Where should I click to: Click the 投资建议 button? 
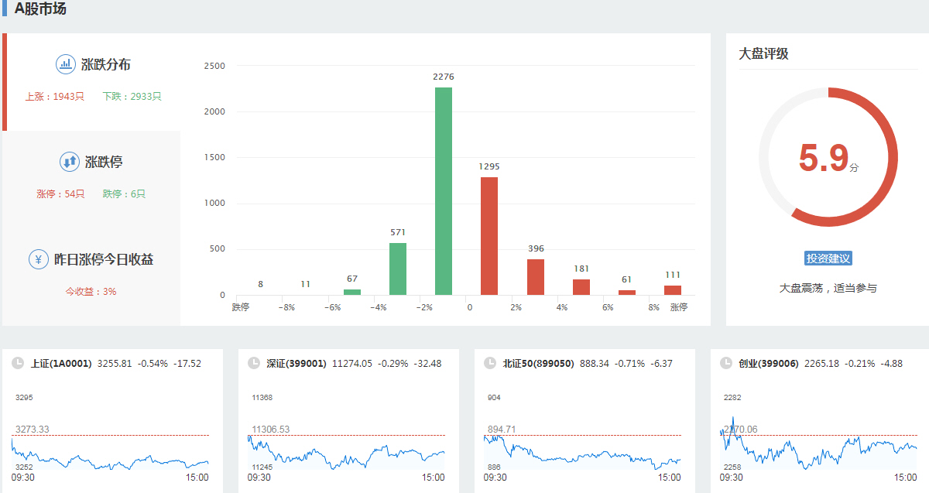click(x=828, y=258)
